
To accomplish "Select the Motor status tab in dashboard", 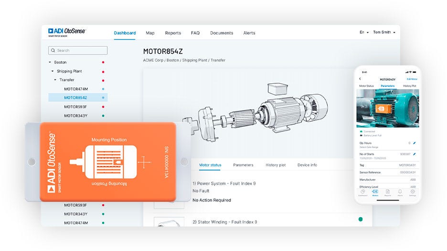I will point(210,165).
